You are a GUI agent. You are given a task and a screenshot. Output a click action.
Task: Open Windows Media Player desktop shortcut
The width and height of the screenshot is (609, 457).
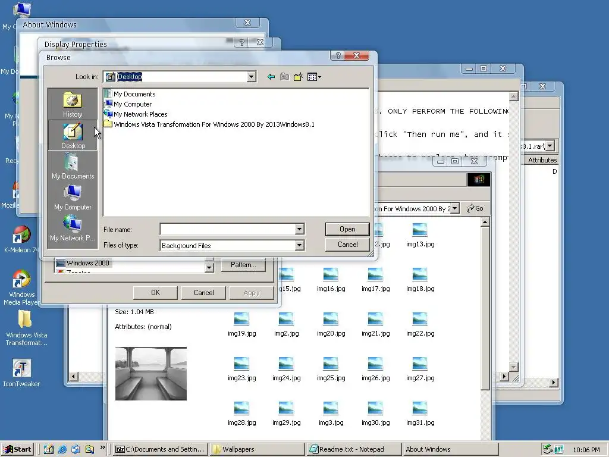[21, 287]
